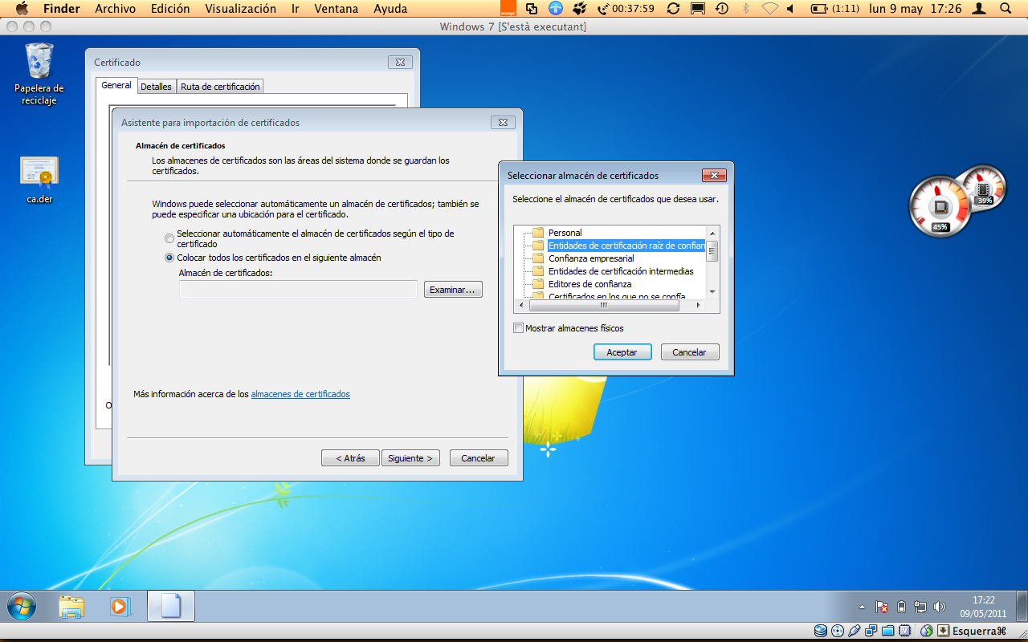Select the Personal certificate store
Screen dimensions: 1028x642
pyautogui.click(x=565, y=233)
